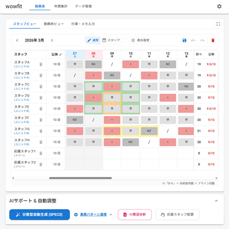The image size is (229, 229).
Task: Select the 行事・メモ入力 tab
Action: click(x=83, y=24)
